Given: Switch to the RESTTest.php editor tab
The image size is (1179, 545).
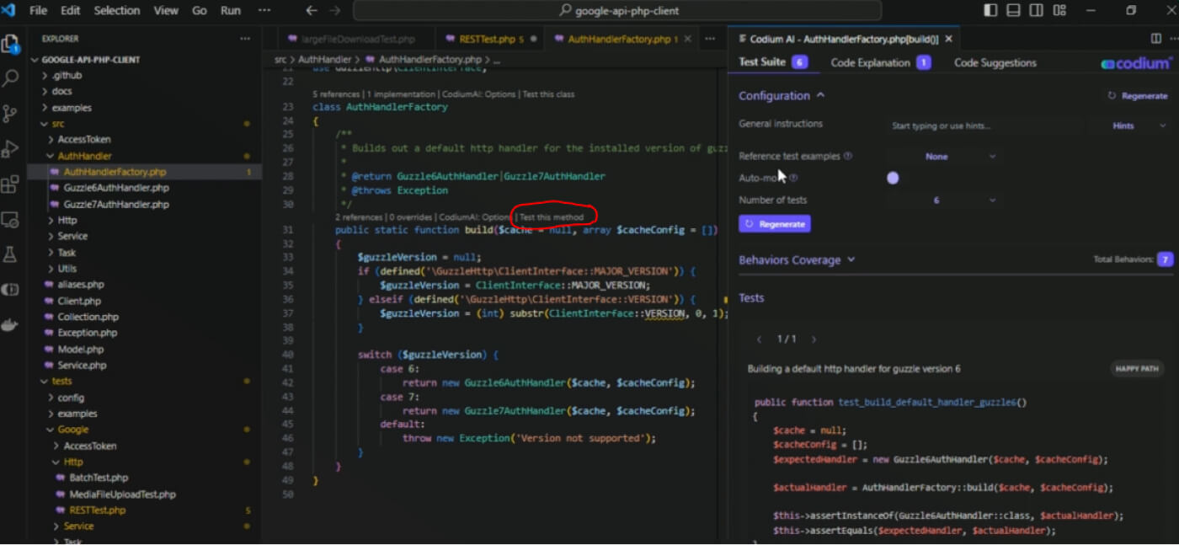Looking at the screenshot, I should (x=491, y=39).
